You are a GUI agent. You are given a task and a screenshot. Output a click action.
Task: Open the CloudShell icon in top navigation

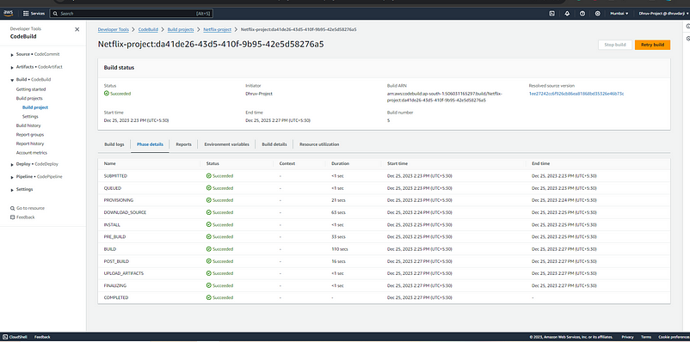551,14
